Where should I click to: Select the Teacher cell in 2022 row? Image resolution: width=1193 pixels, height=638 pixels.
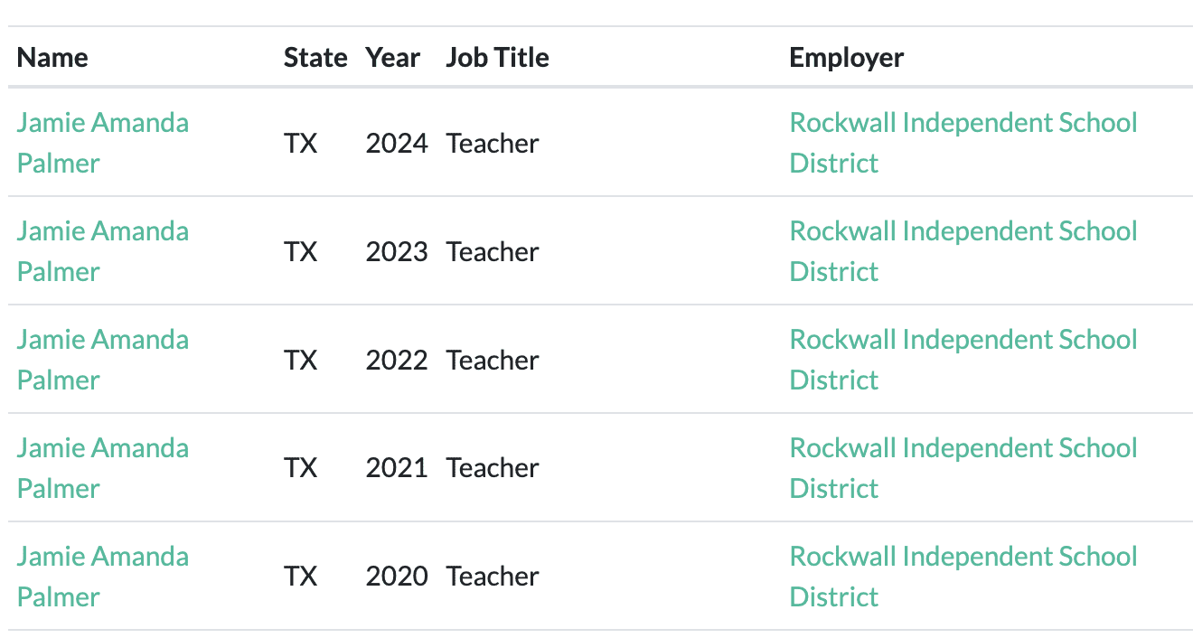493,360
